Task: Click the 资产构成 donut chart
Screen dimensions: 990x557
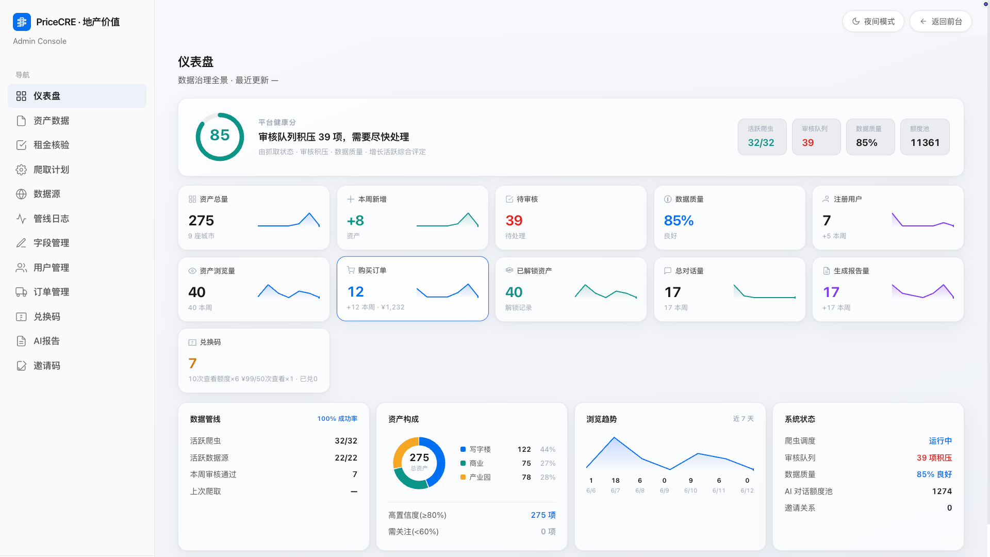Action: click(419, 463)
